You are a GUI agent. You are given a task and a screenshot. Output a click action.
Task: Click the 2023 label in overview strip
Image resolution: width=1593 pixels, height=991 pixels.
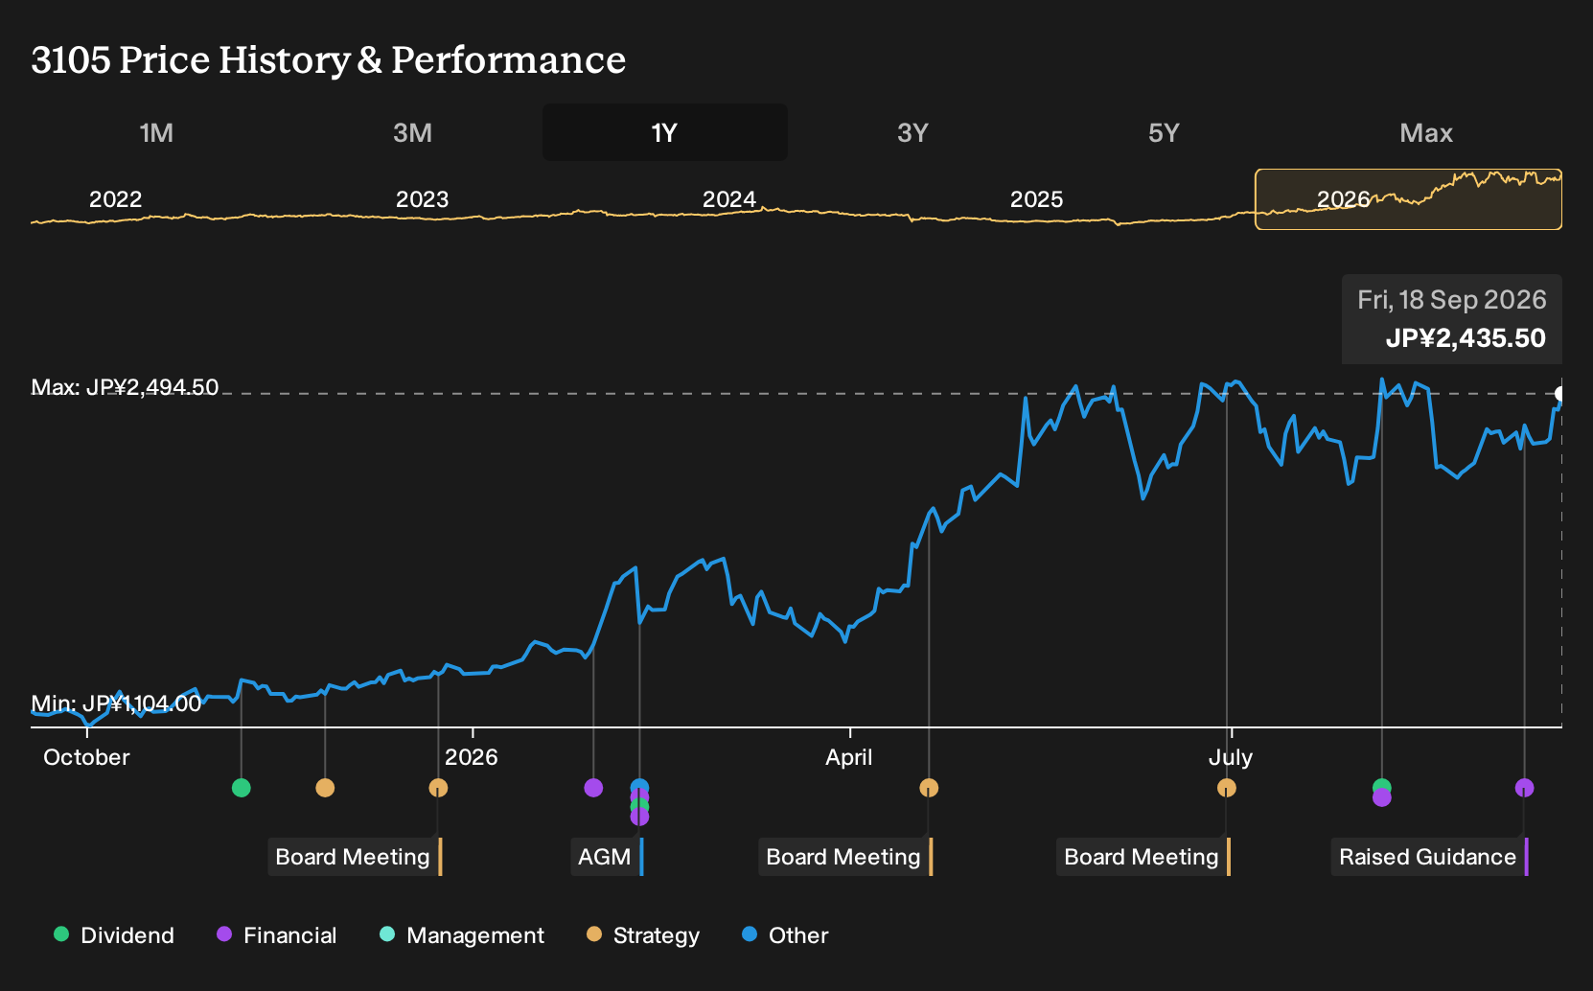(423, 199)
